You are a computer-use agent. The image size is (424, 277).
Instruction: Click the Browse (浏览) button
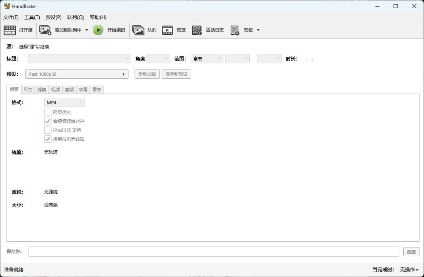point(411,251)
